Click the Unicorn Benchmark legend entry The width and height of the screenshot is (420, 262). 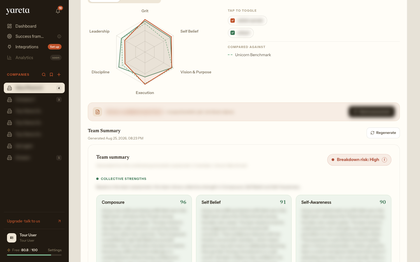point(249,55)
